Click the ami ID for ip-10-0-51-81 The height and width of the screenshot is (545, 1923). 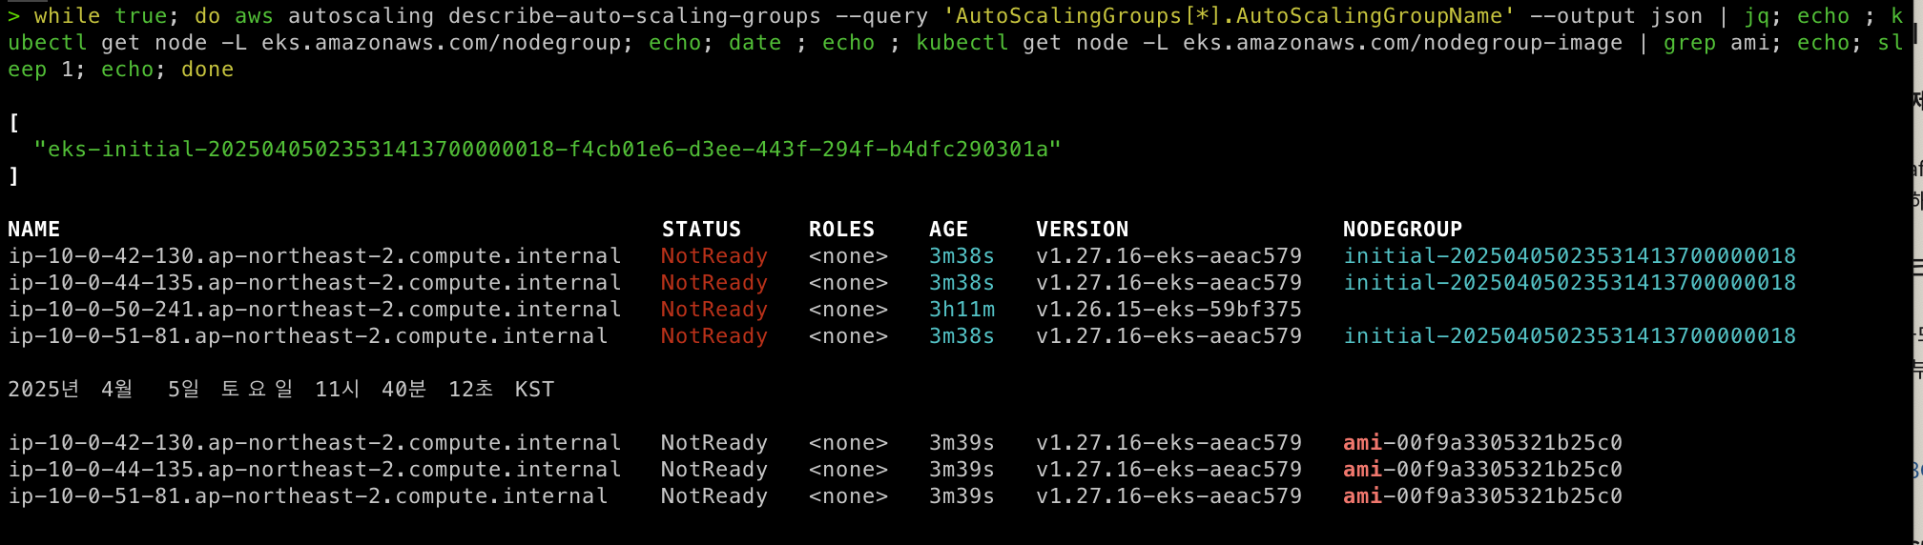point(1482,496)
